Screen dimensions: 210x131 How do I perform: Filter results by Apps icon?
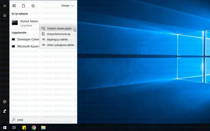14,6
